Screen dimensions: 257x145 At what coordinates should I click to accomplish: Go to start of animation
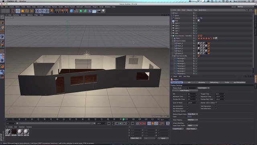[109, 124]
